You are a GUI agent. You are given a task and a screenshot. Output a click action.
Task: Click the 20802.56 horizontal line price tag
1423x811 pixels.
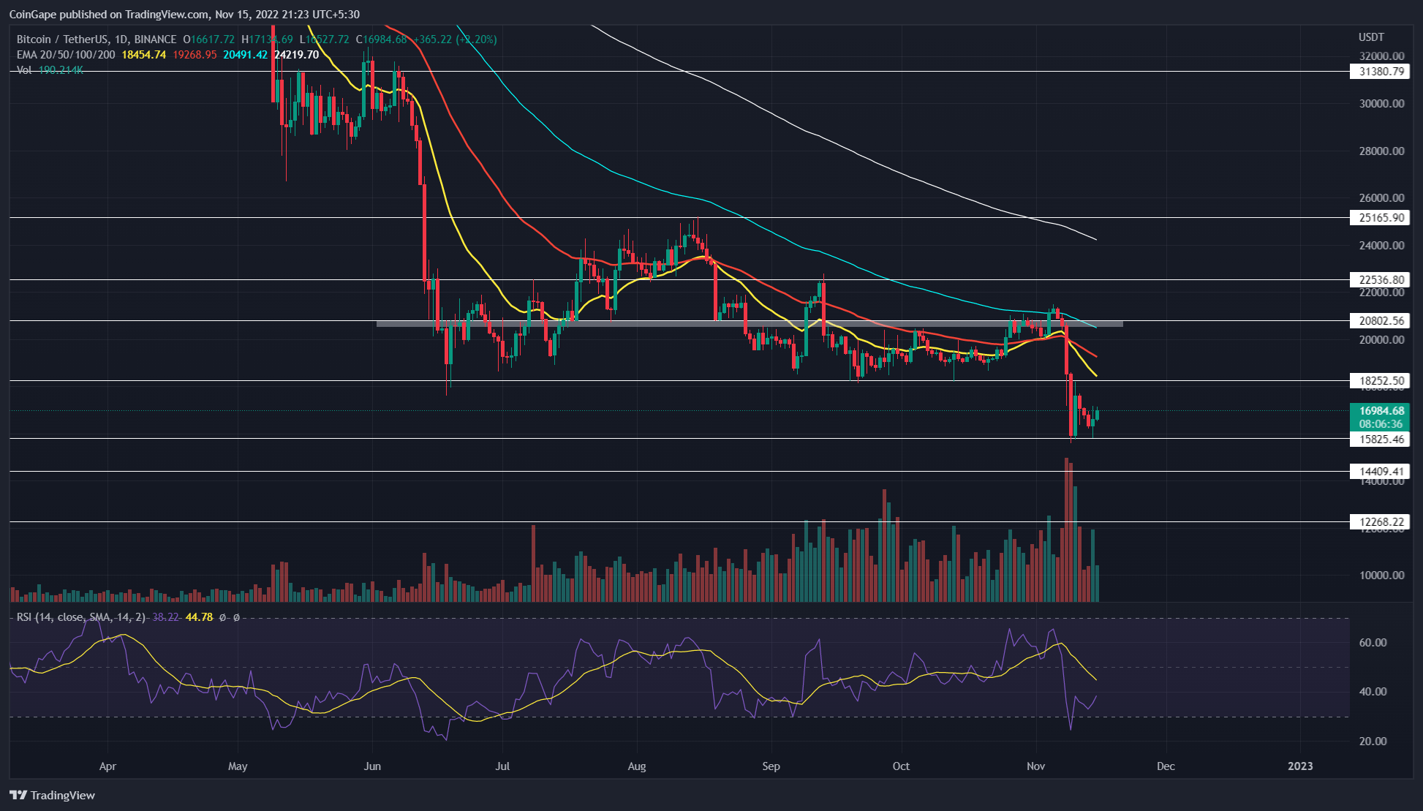(1378, 320)
